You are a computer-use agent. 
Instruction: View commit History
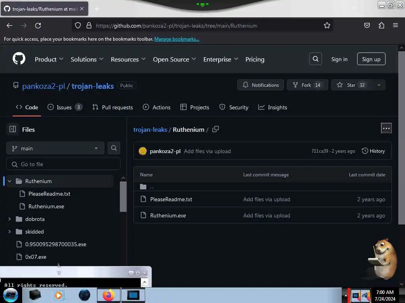373,151
